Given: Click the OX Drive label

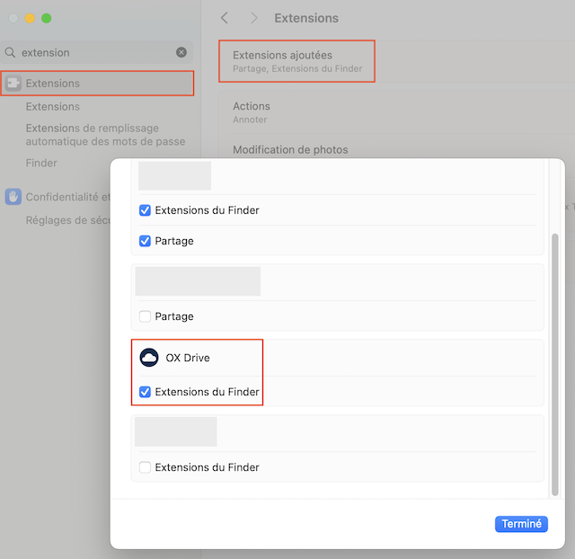Looking at the screenshot, I should [188, 358].
